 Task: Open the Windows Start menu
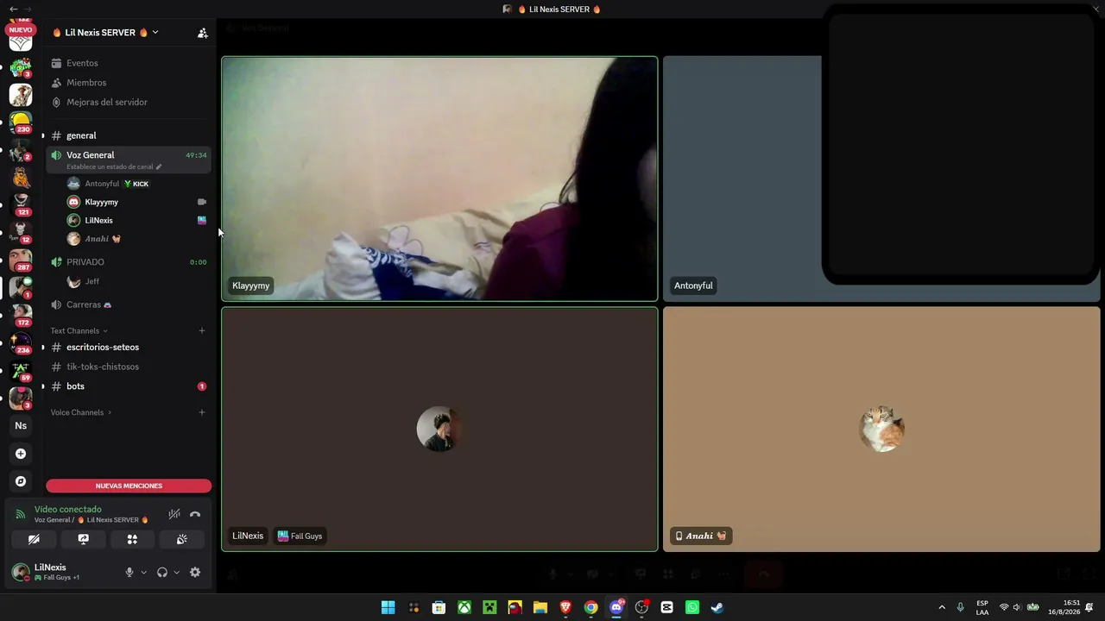pos(388,607)
